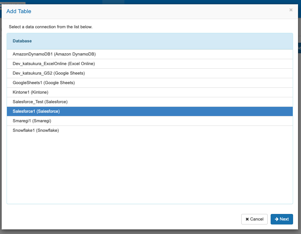The width and height of the screenshot is (301, 234).
Task: Pick GoogleSheets1 (Google Sheets) from list
Action: coord(150,83)
